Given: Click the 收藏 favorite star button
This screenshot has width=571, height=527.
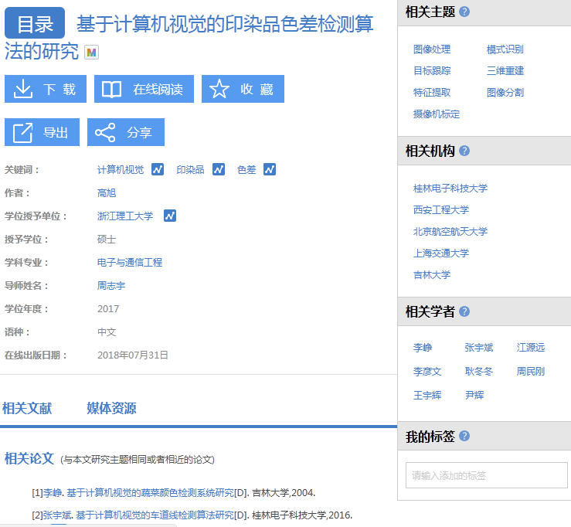Looking at the screenshot, I should (x=243, y=89).
